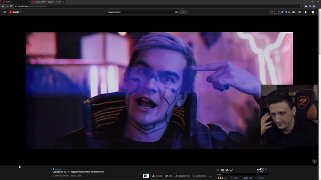Viewport: 321px width, 180px height.
Task: Open the notifications bell
Action: [306, 12]
